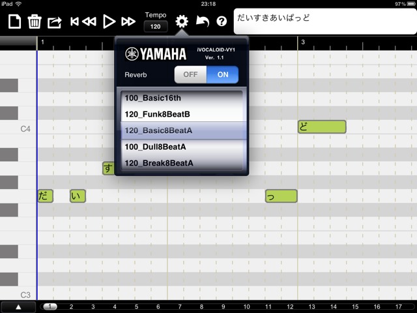Jump to measure 8 in bottom bar
417x313 pixels.
[x=201, y=306]
